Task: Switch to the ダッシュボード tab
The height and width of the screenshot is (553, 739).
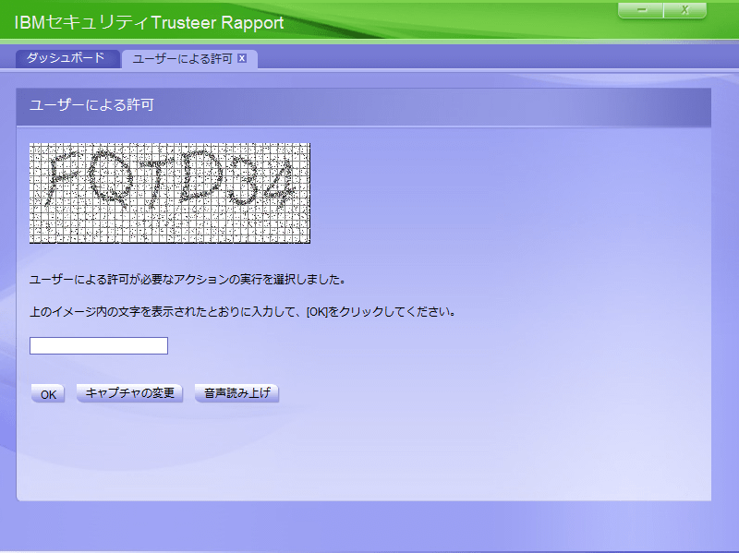Action: point(67,58)
